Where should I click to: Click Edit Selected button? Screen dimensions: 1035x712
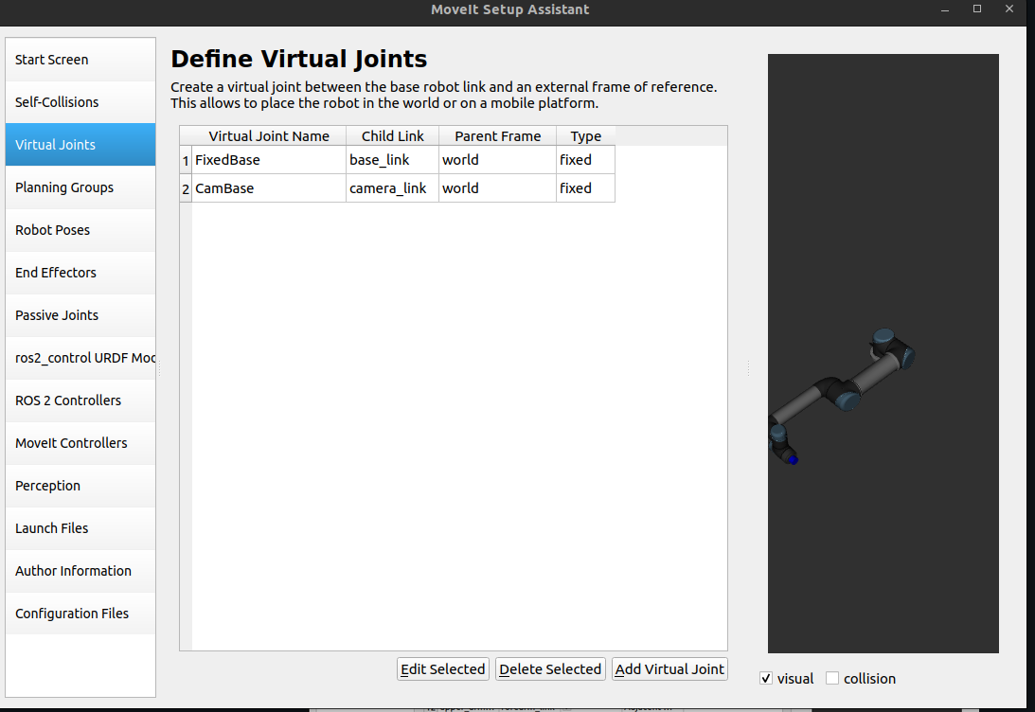click(x=442, y=669)
